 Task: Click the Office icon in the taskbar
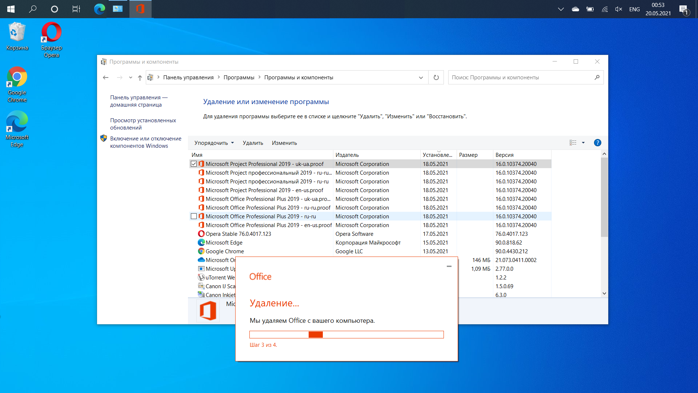pyautogui.click(x=140, y=9)
